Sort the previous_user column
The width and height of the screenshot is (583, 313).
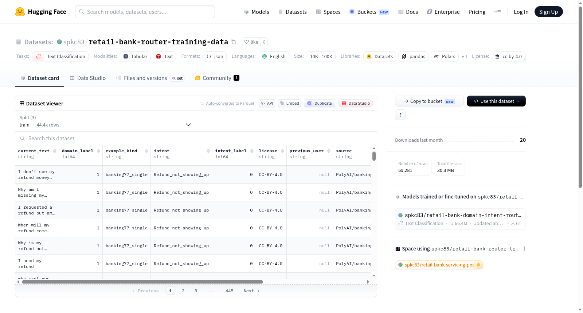[x=329, y=151]
